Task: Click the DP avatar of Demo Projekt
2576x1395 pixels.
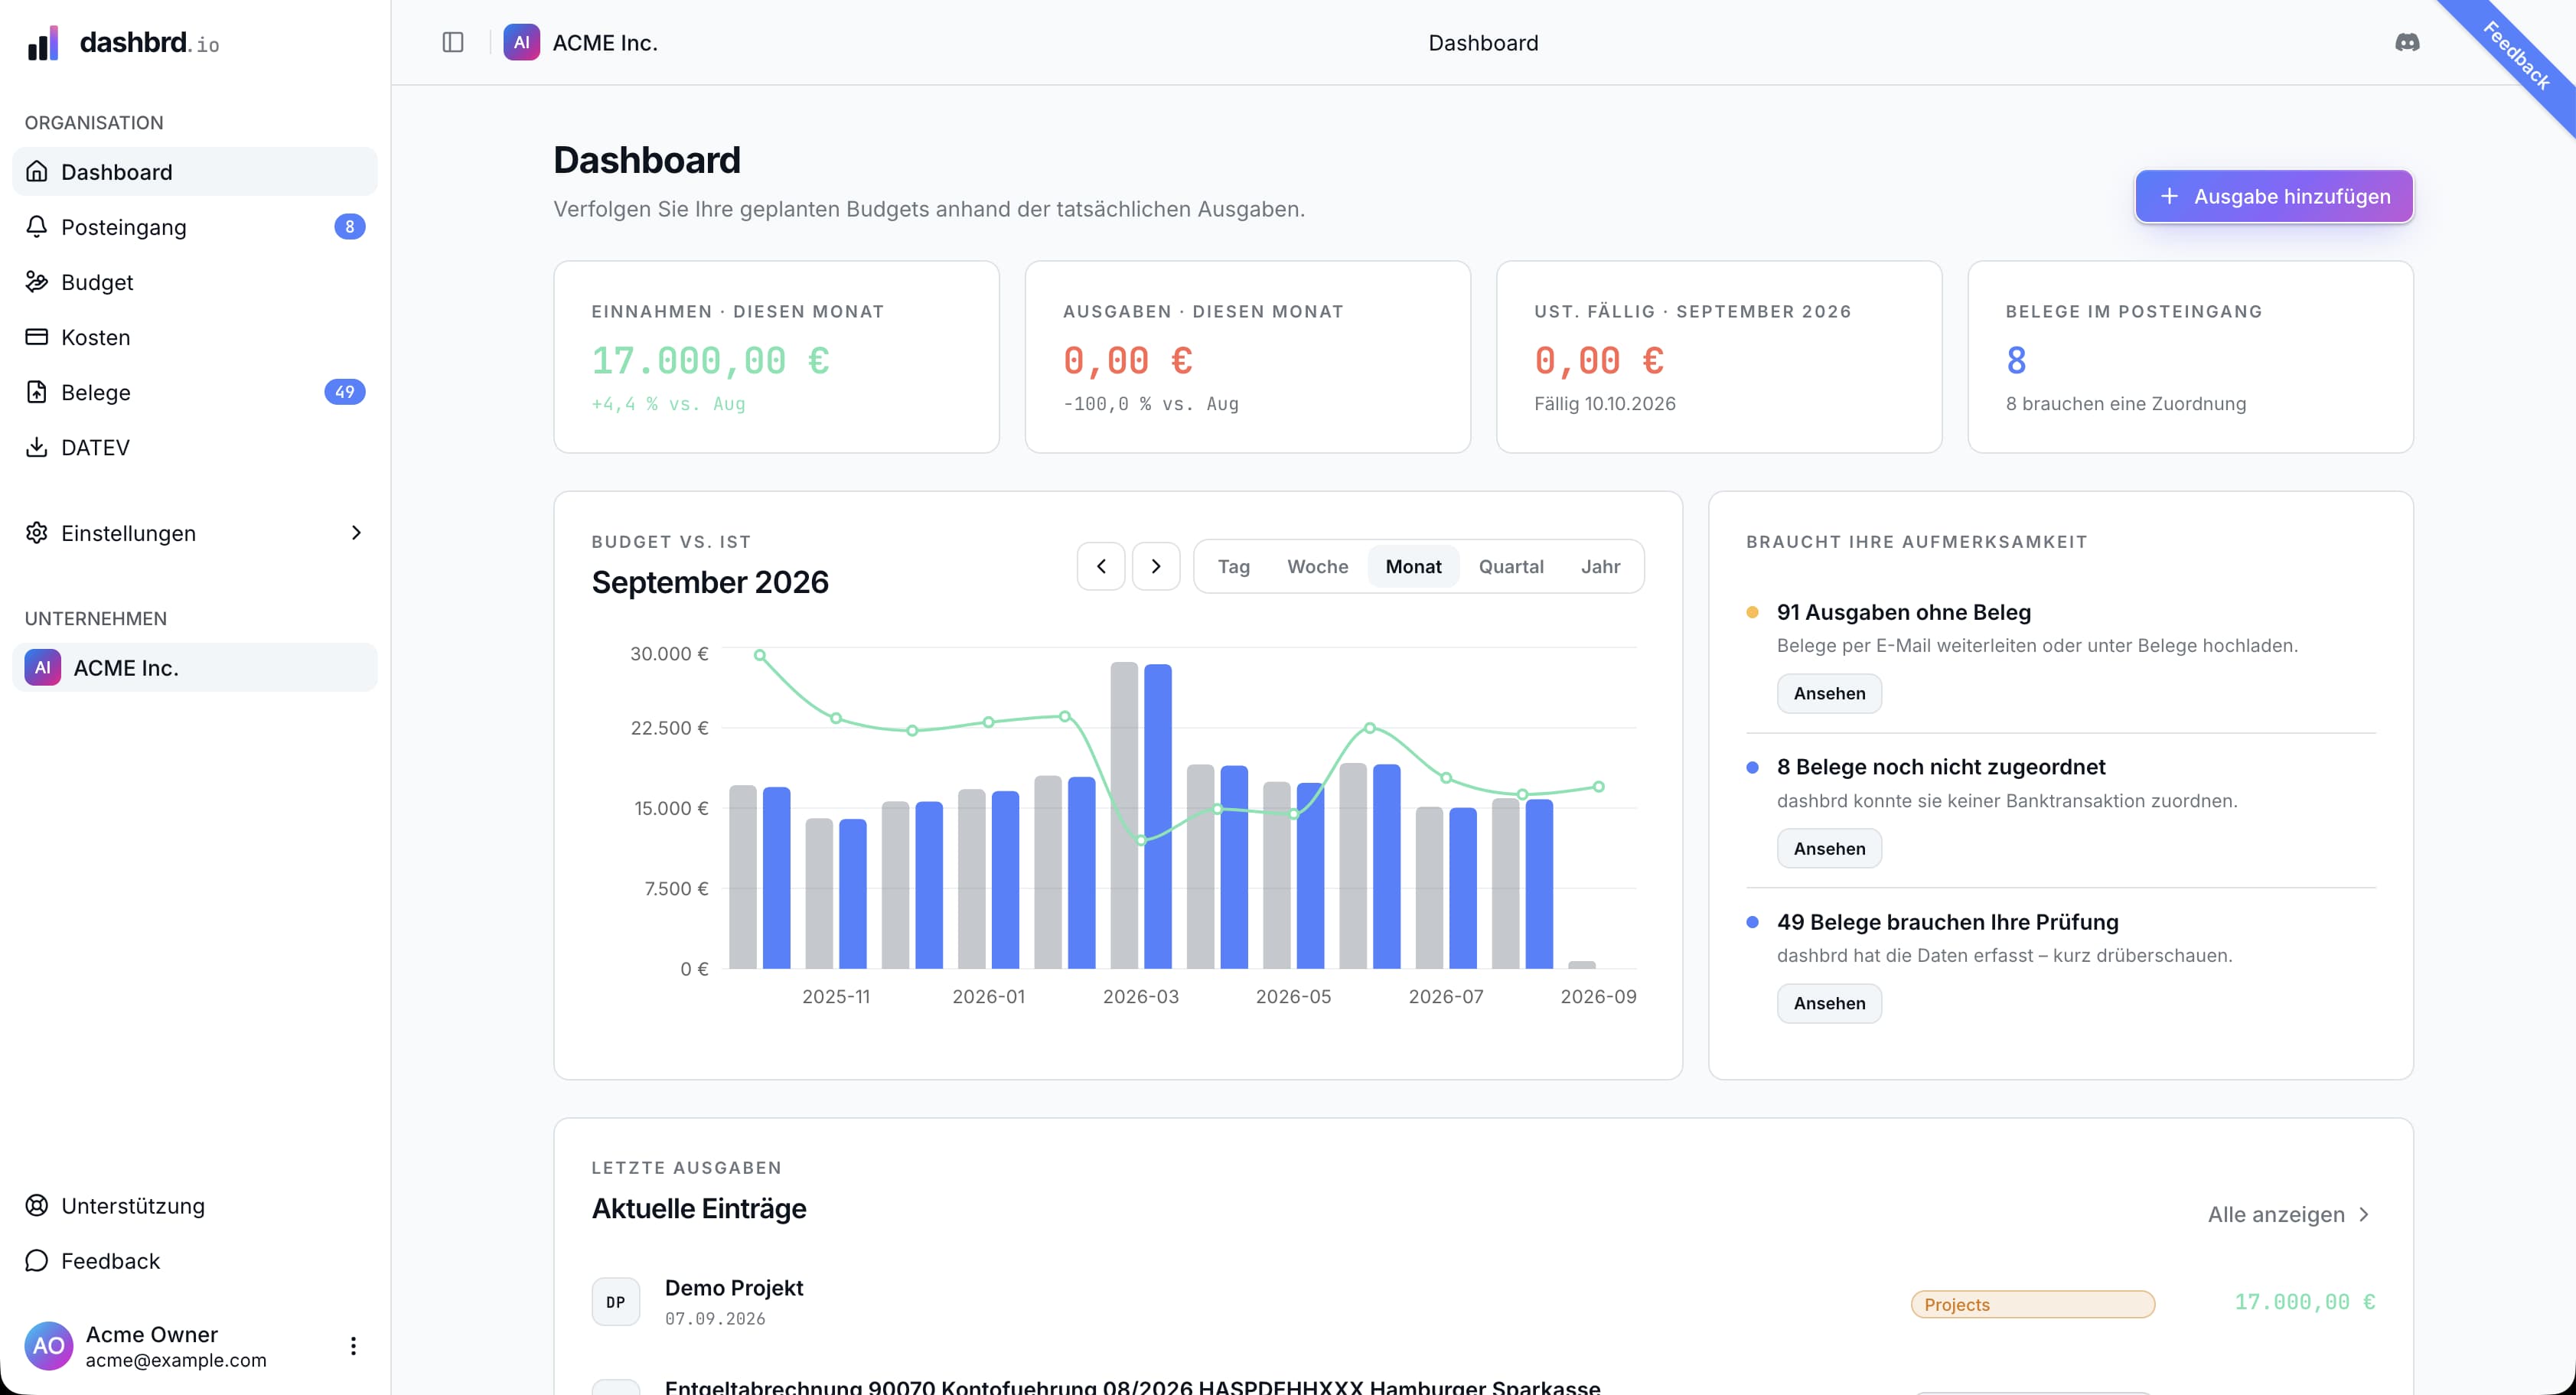Action: point(615,1302)
